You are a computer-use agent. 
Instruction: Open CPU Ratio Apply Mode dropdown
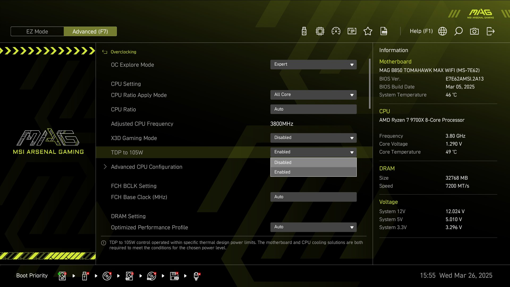[313, 95]
